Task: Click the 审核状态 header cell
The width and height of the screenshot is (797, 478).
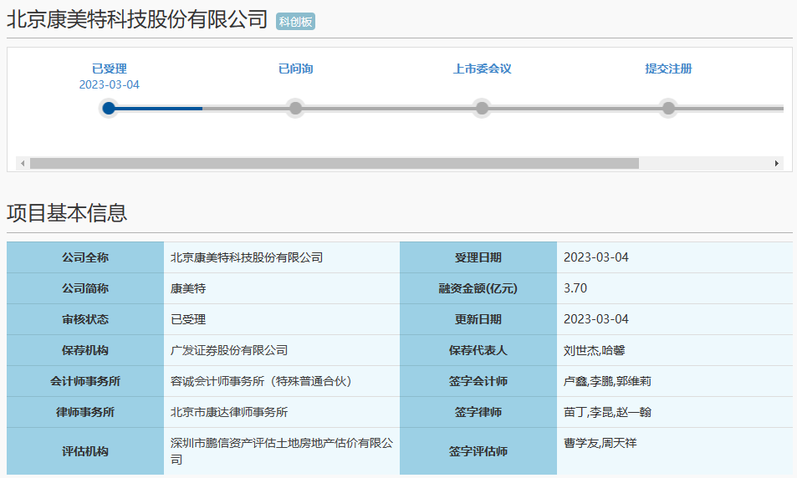Action: coord(85,319)
